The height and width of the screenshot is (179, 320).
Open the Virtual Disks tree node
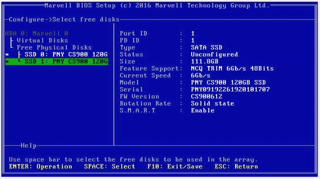(42, 40)
